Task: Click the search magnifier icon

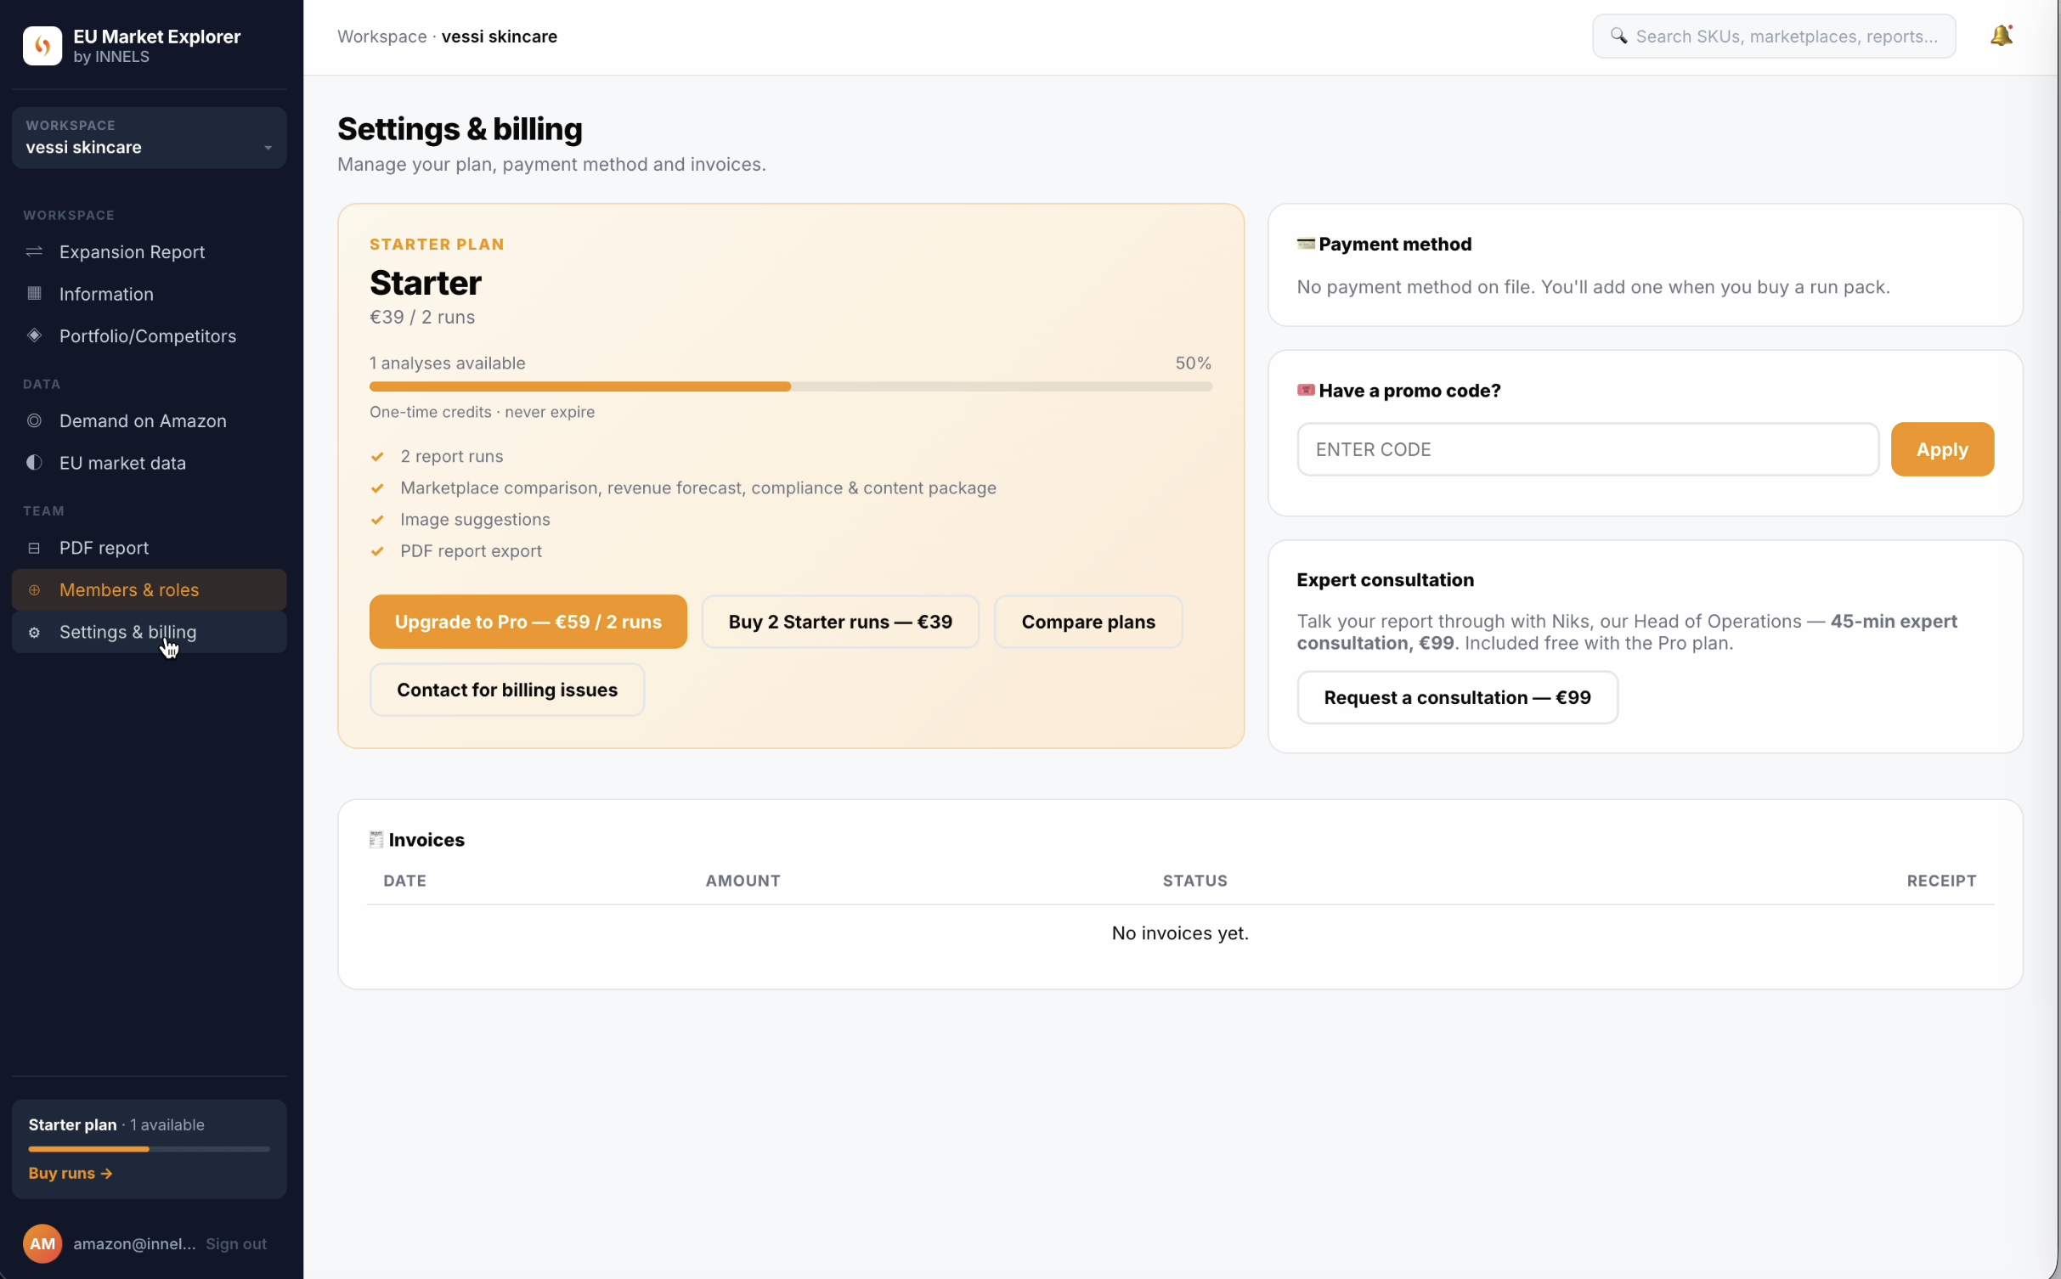Action: (1618, 36)
